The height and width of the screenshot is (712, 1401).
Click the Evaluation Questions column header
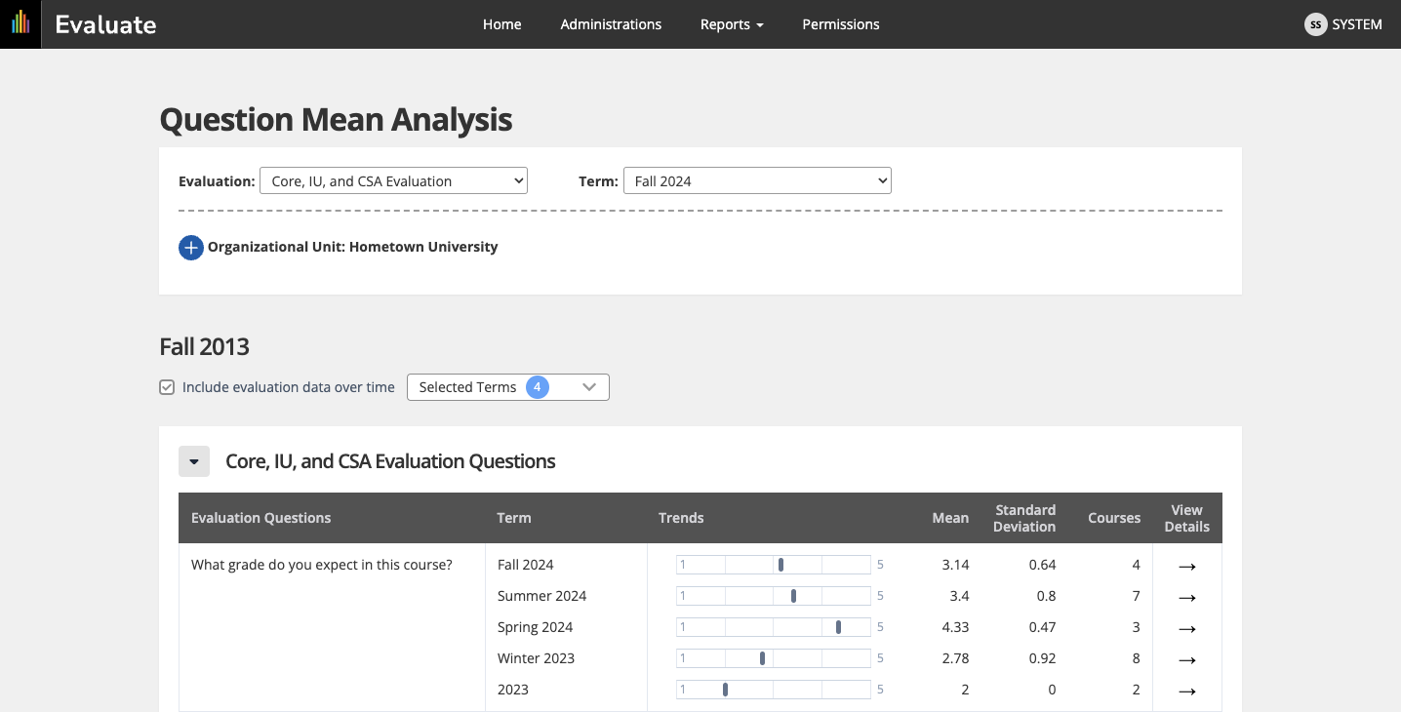[x=260, y=518]
